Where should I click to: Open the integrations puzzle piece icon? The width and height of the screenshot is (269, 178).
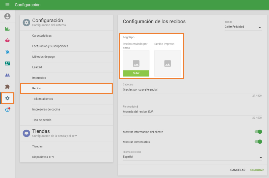(7, 86)
